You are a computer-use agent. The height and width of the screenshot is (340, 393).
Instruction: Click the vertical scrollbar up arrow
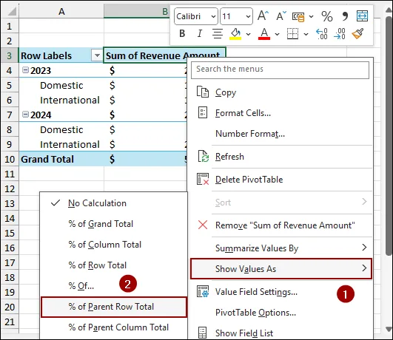point(389,10)
